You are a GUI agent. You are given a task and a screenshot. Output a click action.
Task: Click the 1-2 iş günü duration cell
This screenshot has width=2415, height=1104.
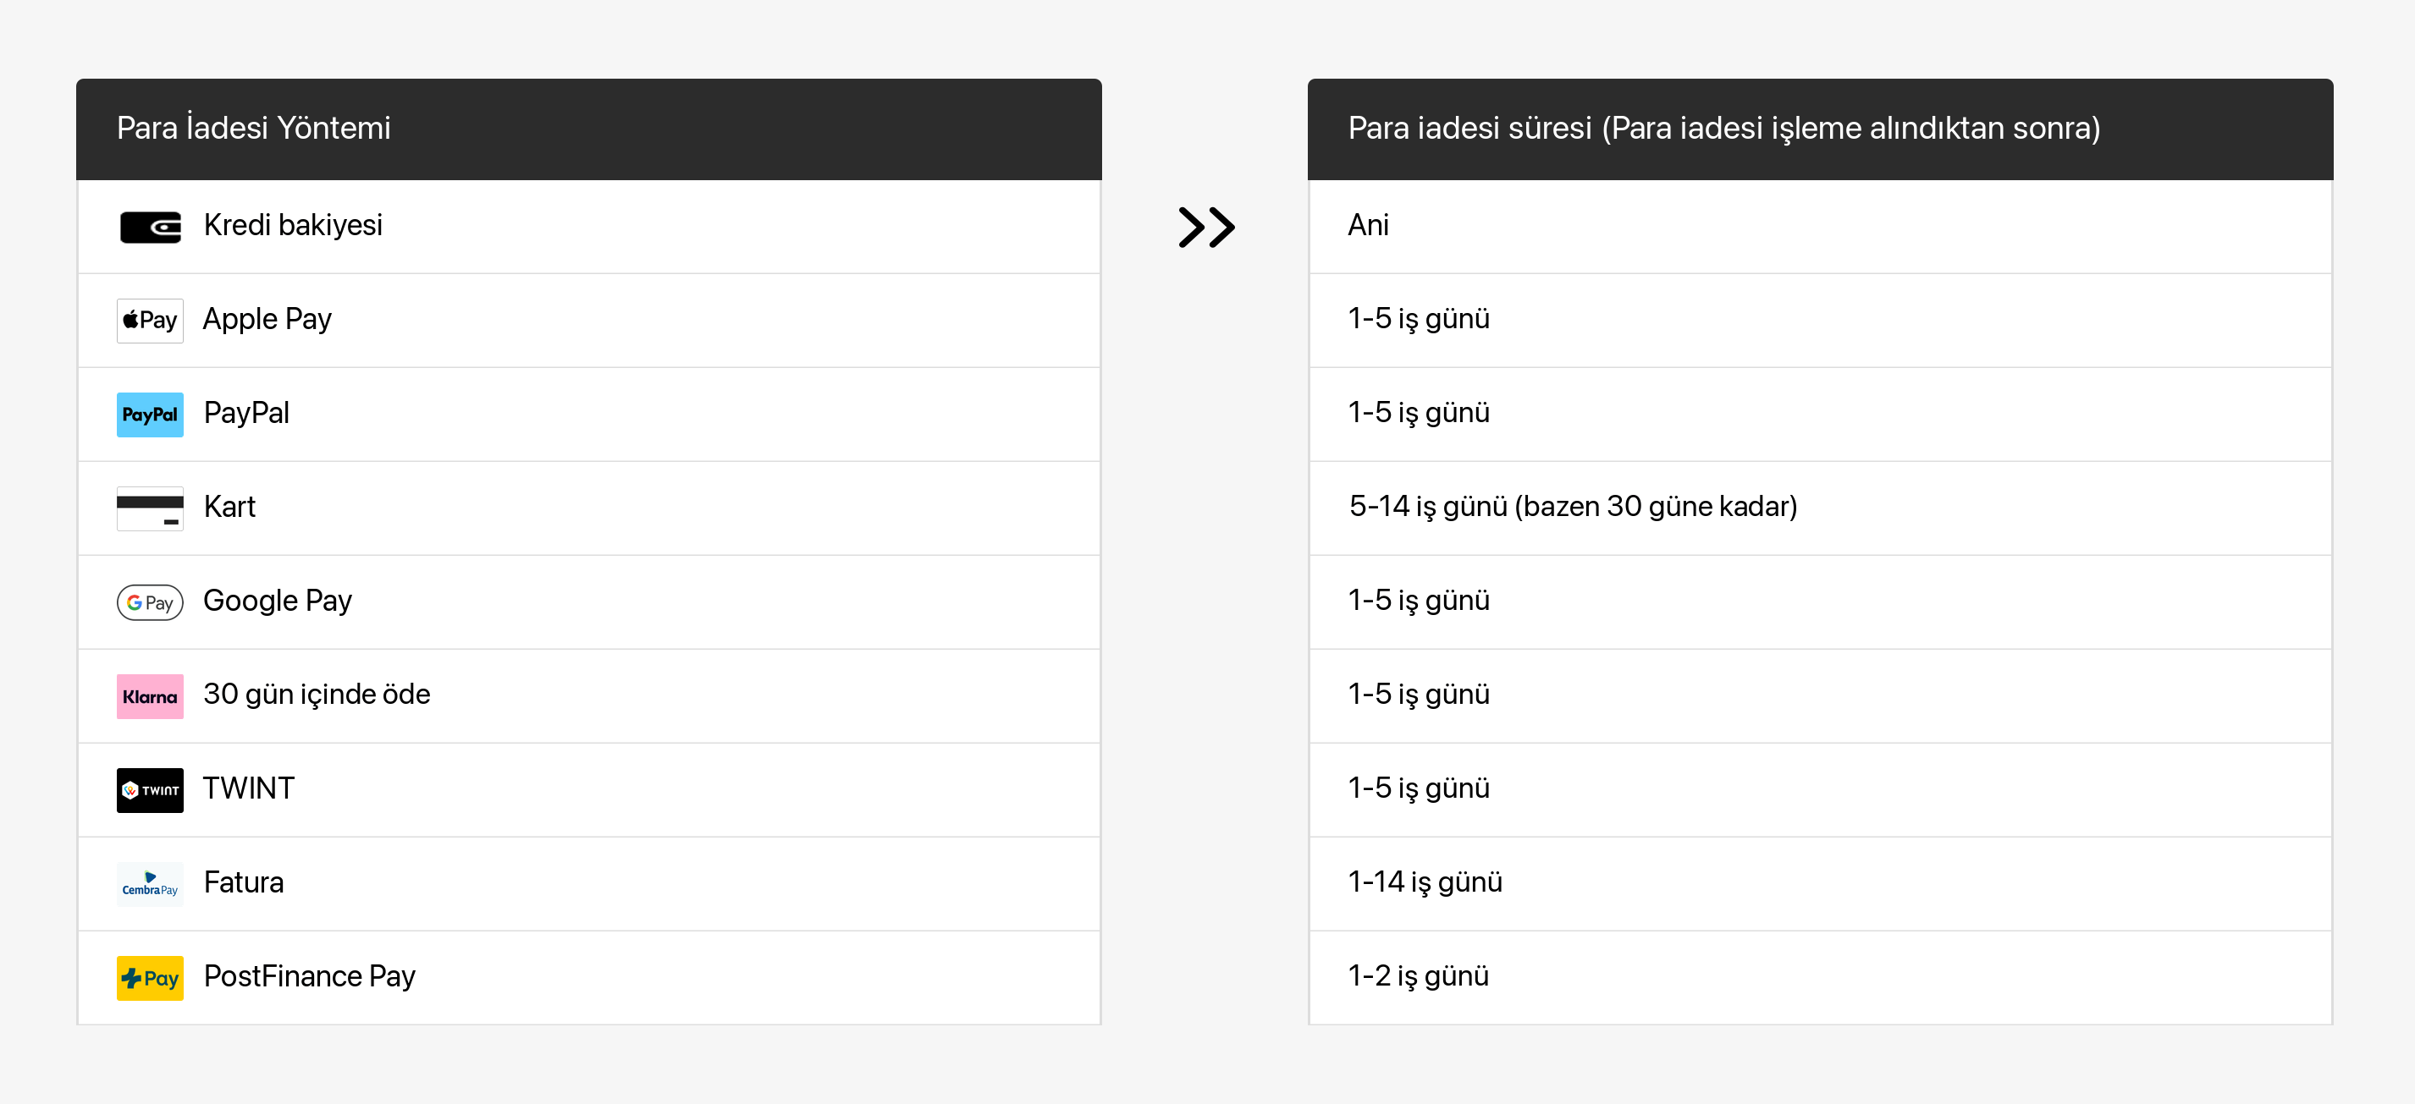1820,977
